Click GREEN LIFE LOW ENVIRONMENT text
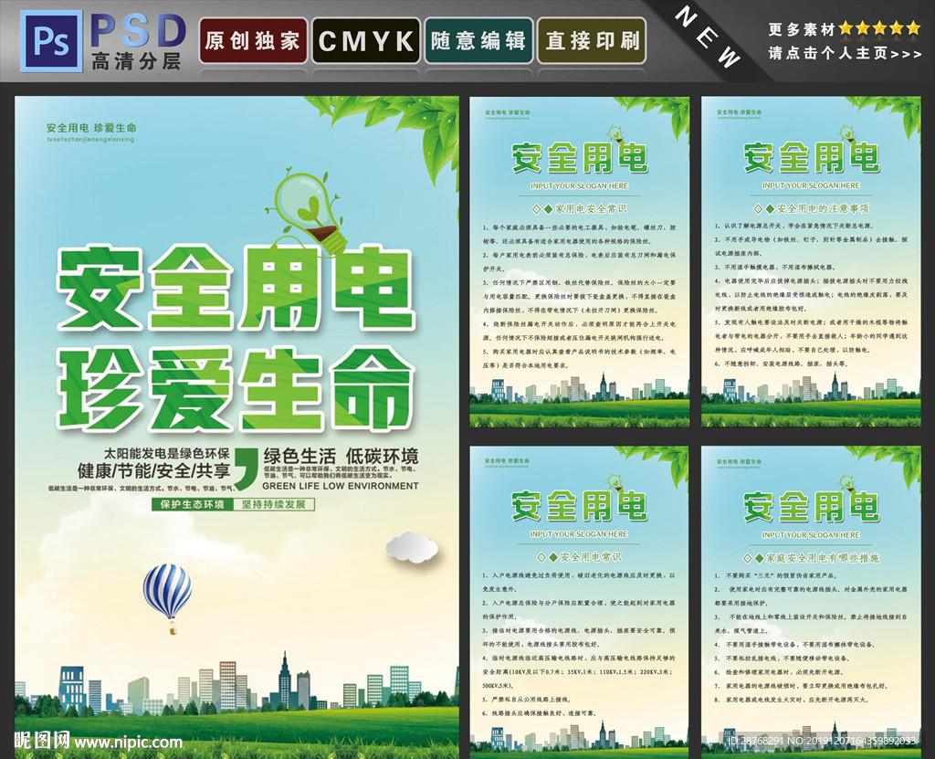 [x=341, y=486]
